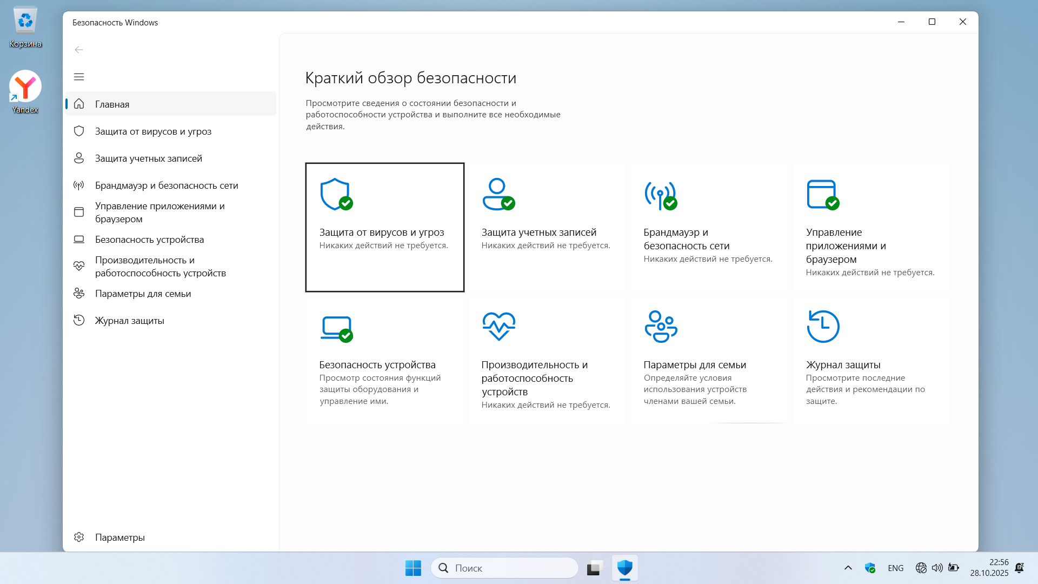The image size is (1038, 584).
Task: Open the protection history clock tile icon
Action: (822, 327)
